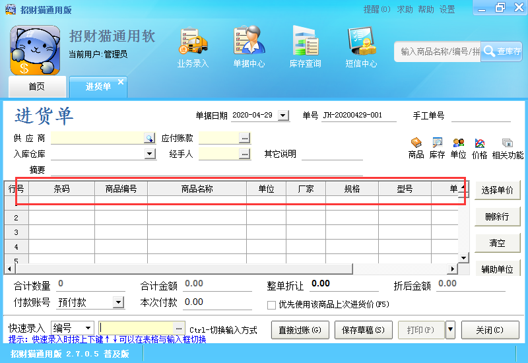Open 求助 menu
Viewport: 528px width, 363px height.
click(405, 9)
